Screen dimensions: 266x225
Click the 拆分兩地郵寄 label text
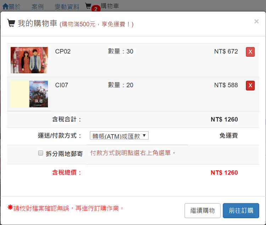pos(64,154)
